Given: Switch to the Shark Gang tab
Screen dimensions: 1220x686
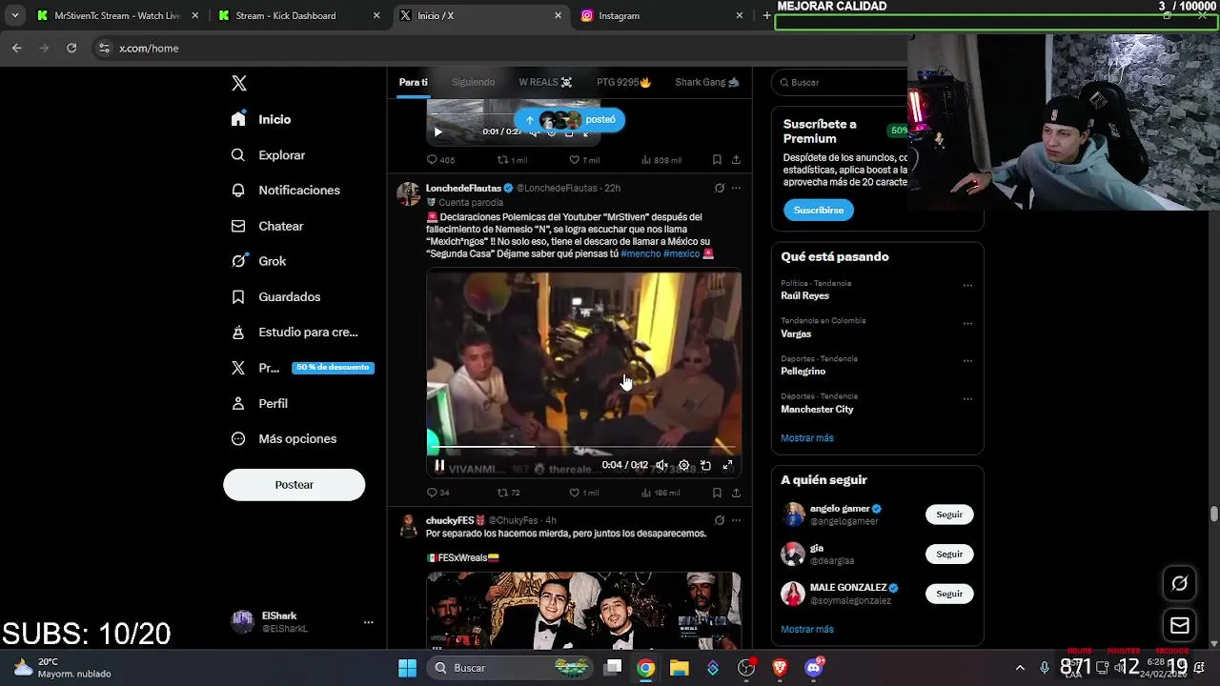Looking at the screenshot, I should point(707,82).
